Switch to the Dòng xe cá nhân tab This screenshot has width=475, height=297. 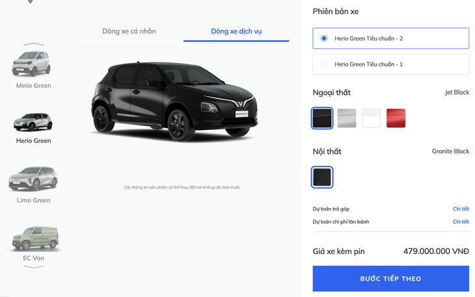[129, 31]
